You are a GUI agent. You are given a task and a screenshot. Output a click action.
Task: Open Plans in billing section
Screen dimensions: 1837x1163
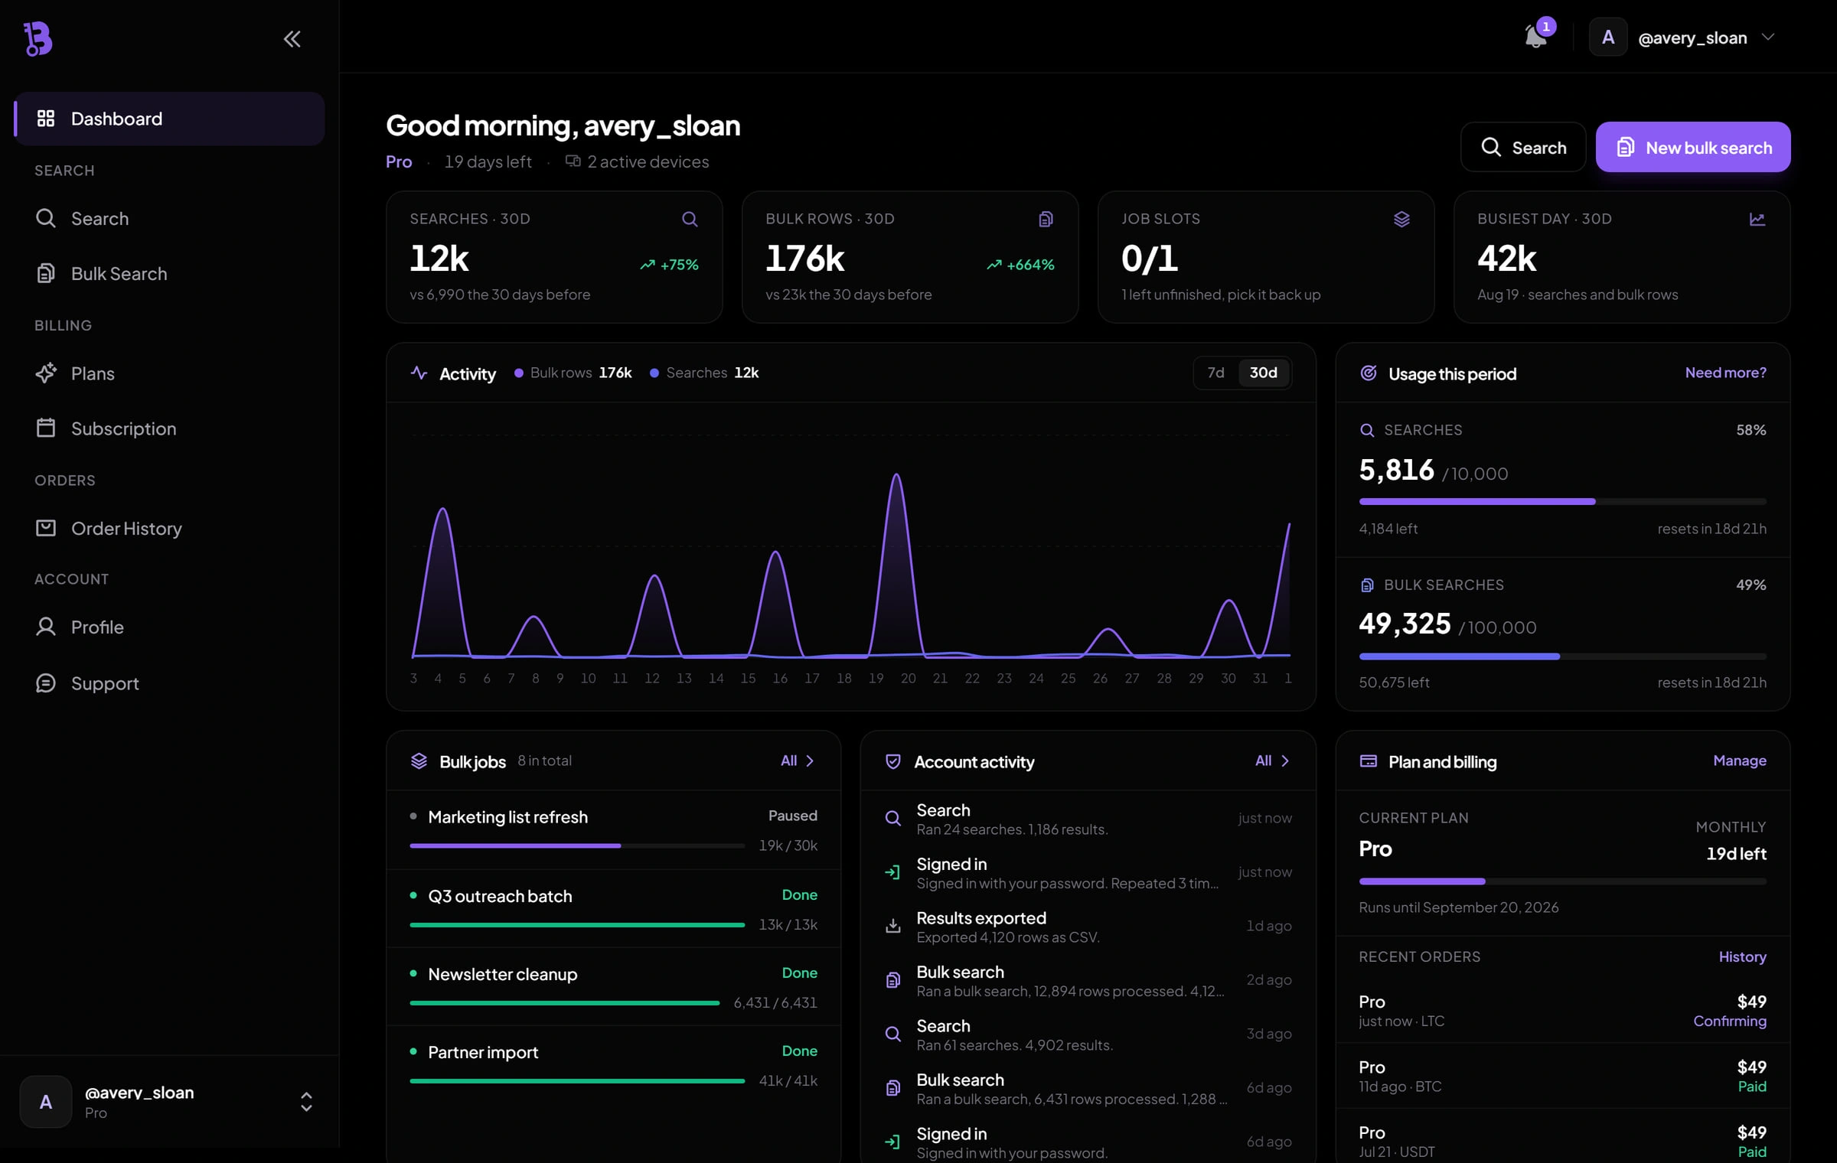(169, 373)
